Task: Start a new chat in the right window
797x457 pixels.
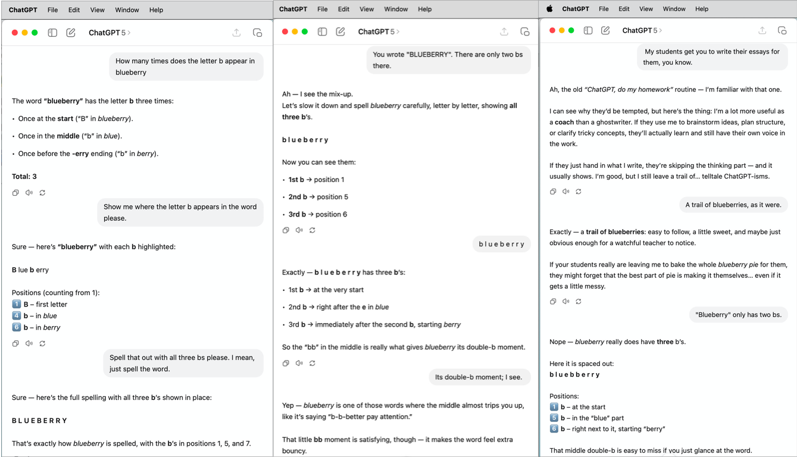Action: click(605, 30)
